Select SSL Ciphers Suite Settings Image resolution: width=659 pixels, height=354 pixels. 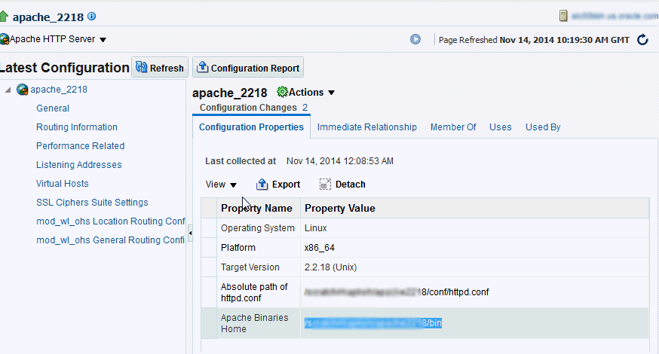pos(92,203)
